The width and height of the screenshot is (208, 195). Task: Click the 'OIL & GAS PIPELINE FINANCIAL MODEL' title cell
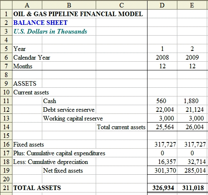coord(78,14)
